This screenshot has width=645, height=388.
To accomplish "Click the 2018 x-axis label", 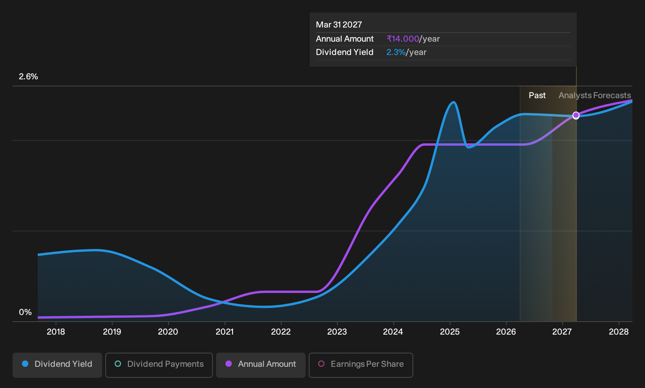I will click(x=56, y=332).
